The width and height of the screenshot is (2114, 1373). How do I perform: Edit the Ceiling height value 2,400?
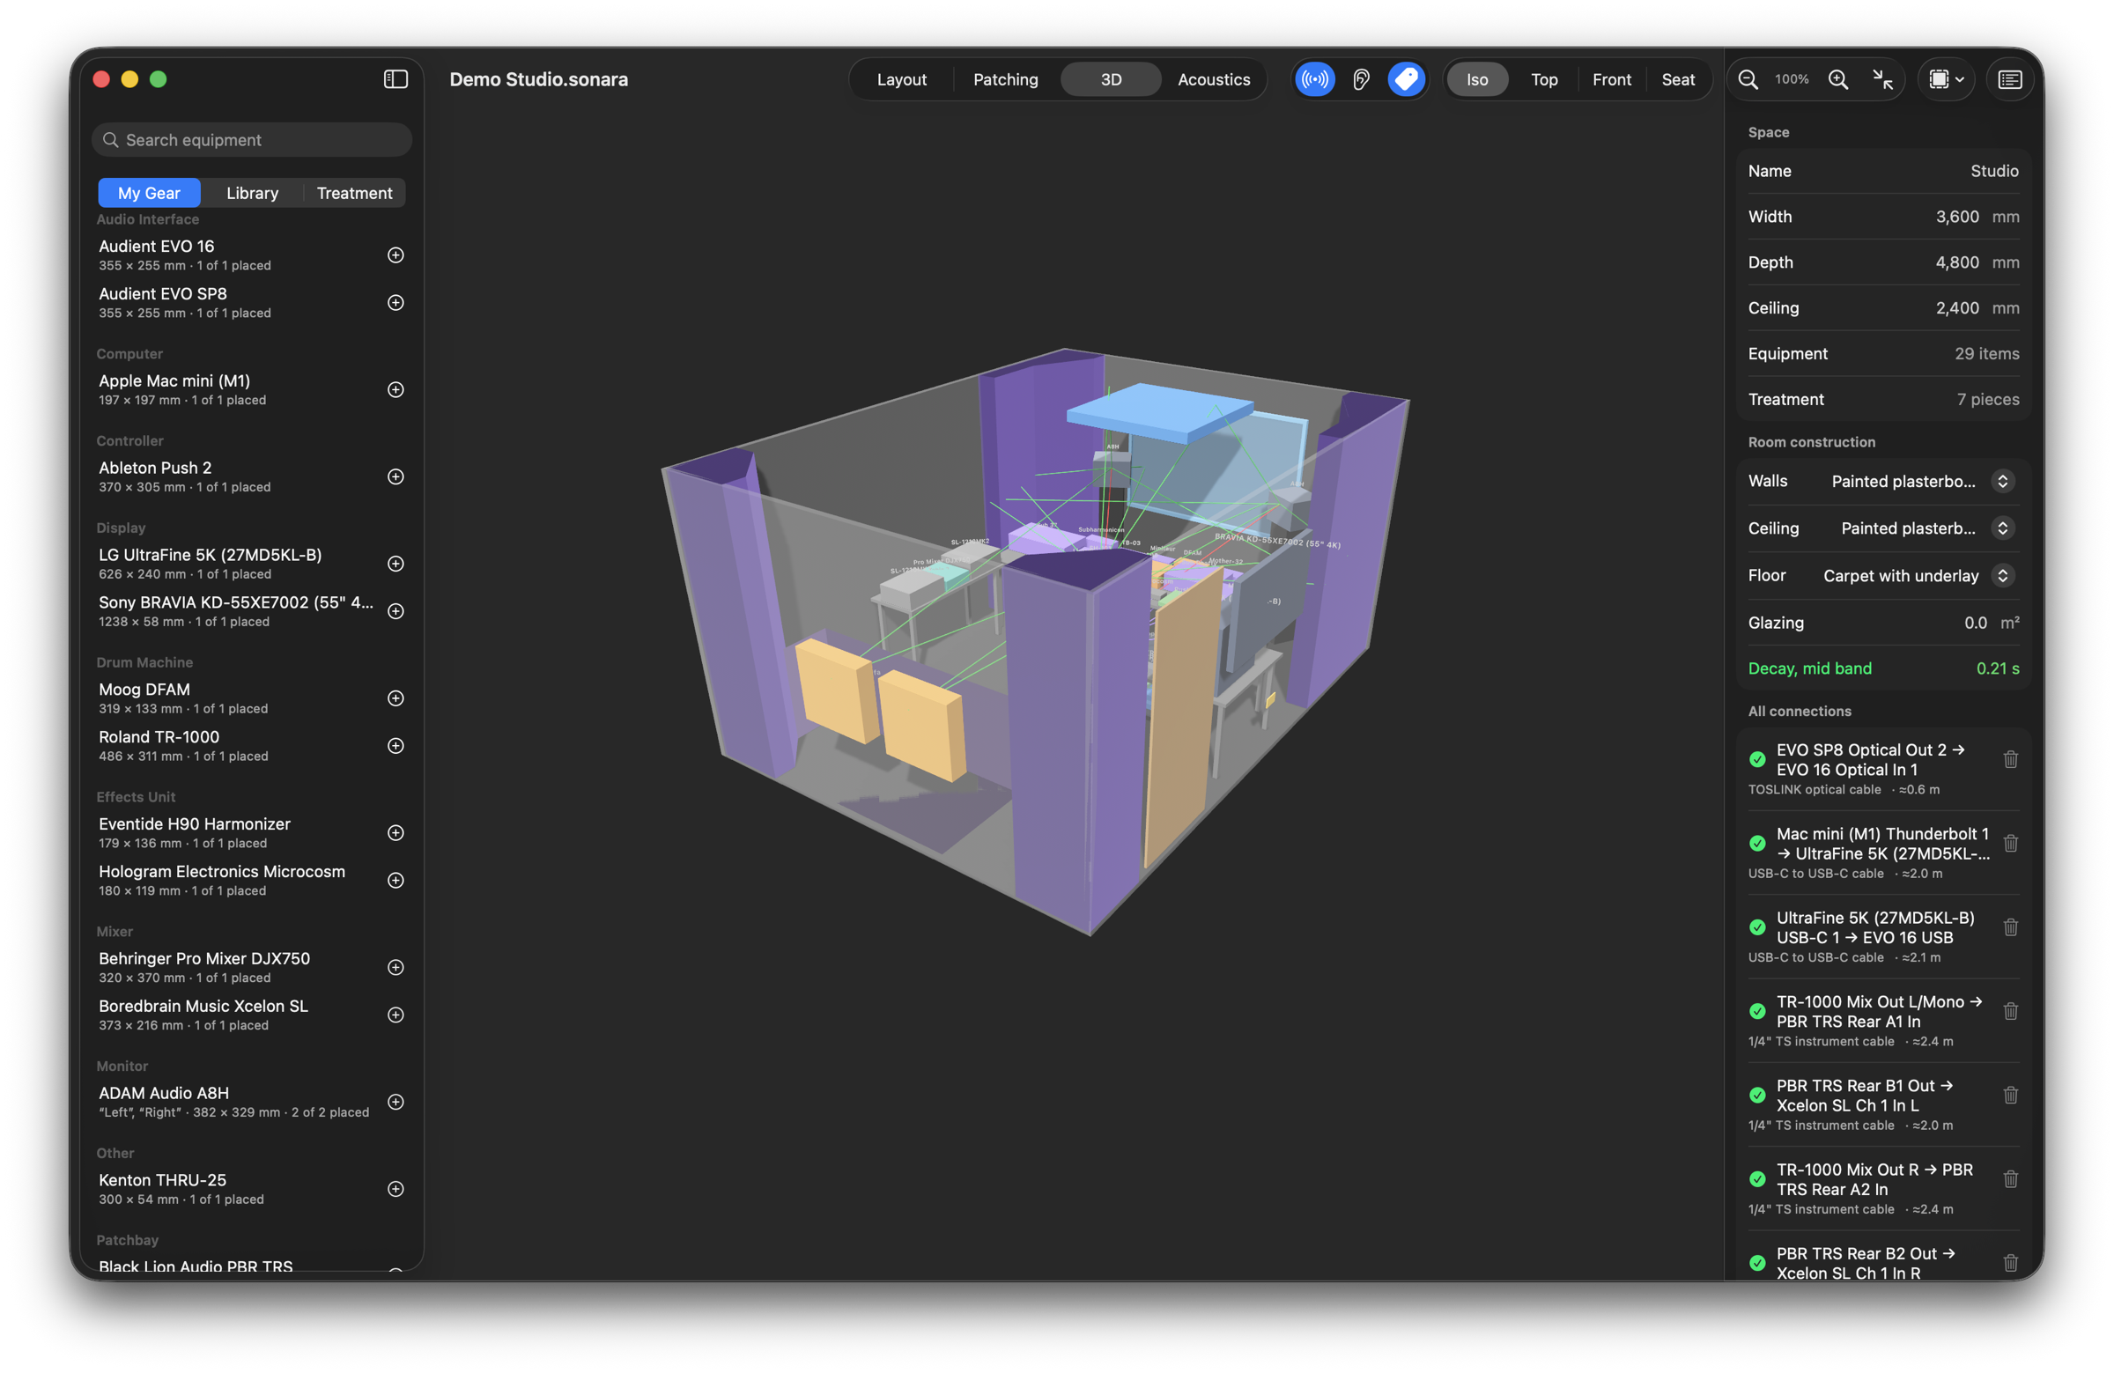[1957, 308]
